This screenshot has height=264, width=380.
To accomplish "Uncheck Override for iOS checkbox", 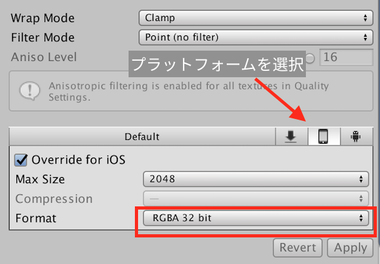I will pos(21,160).
